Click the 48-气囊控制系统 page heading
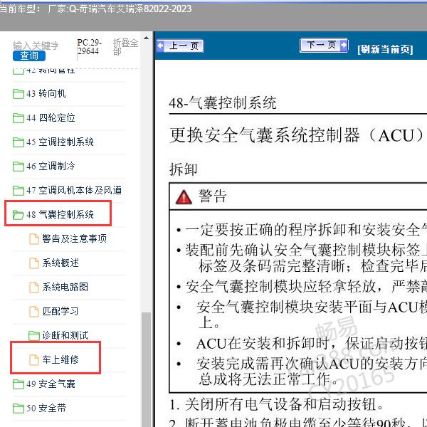 coord(223,103)
